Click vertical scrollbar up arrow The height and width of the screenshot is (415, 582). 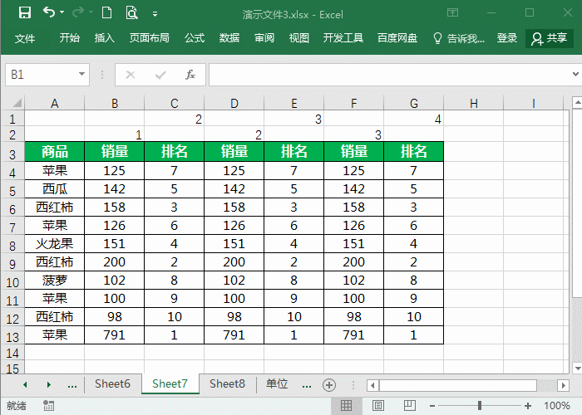pyautogui.click(x=577, y=102)
